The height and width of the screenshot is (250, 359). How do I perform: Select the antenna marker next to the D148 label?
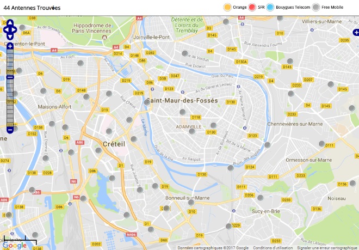pyautogui.click(x=86, y=97)
